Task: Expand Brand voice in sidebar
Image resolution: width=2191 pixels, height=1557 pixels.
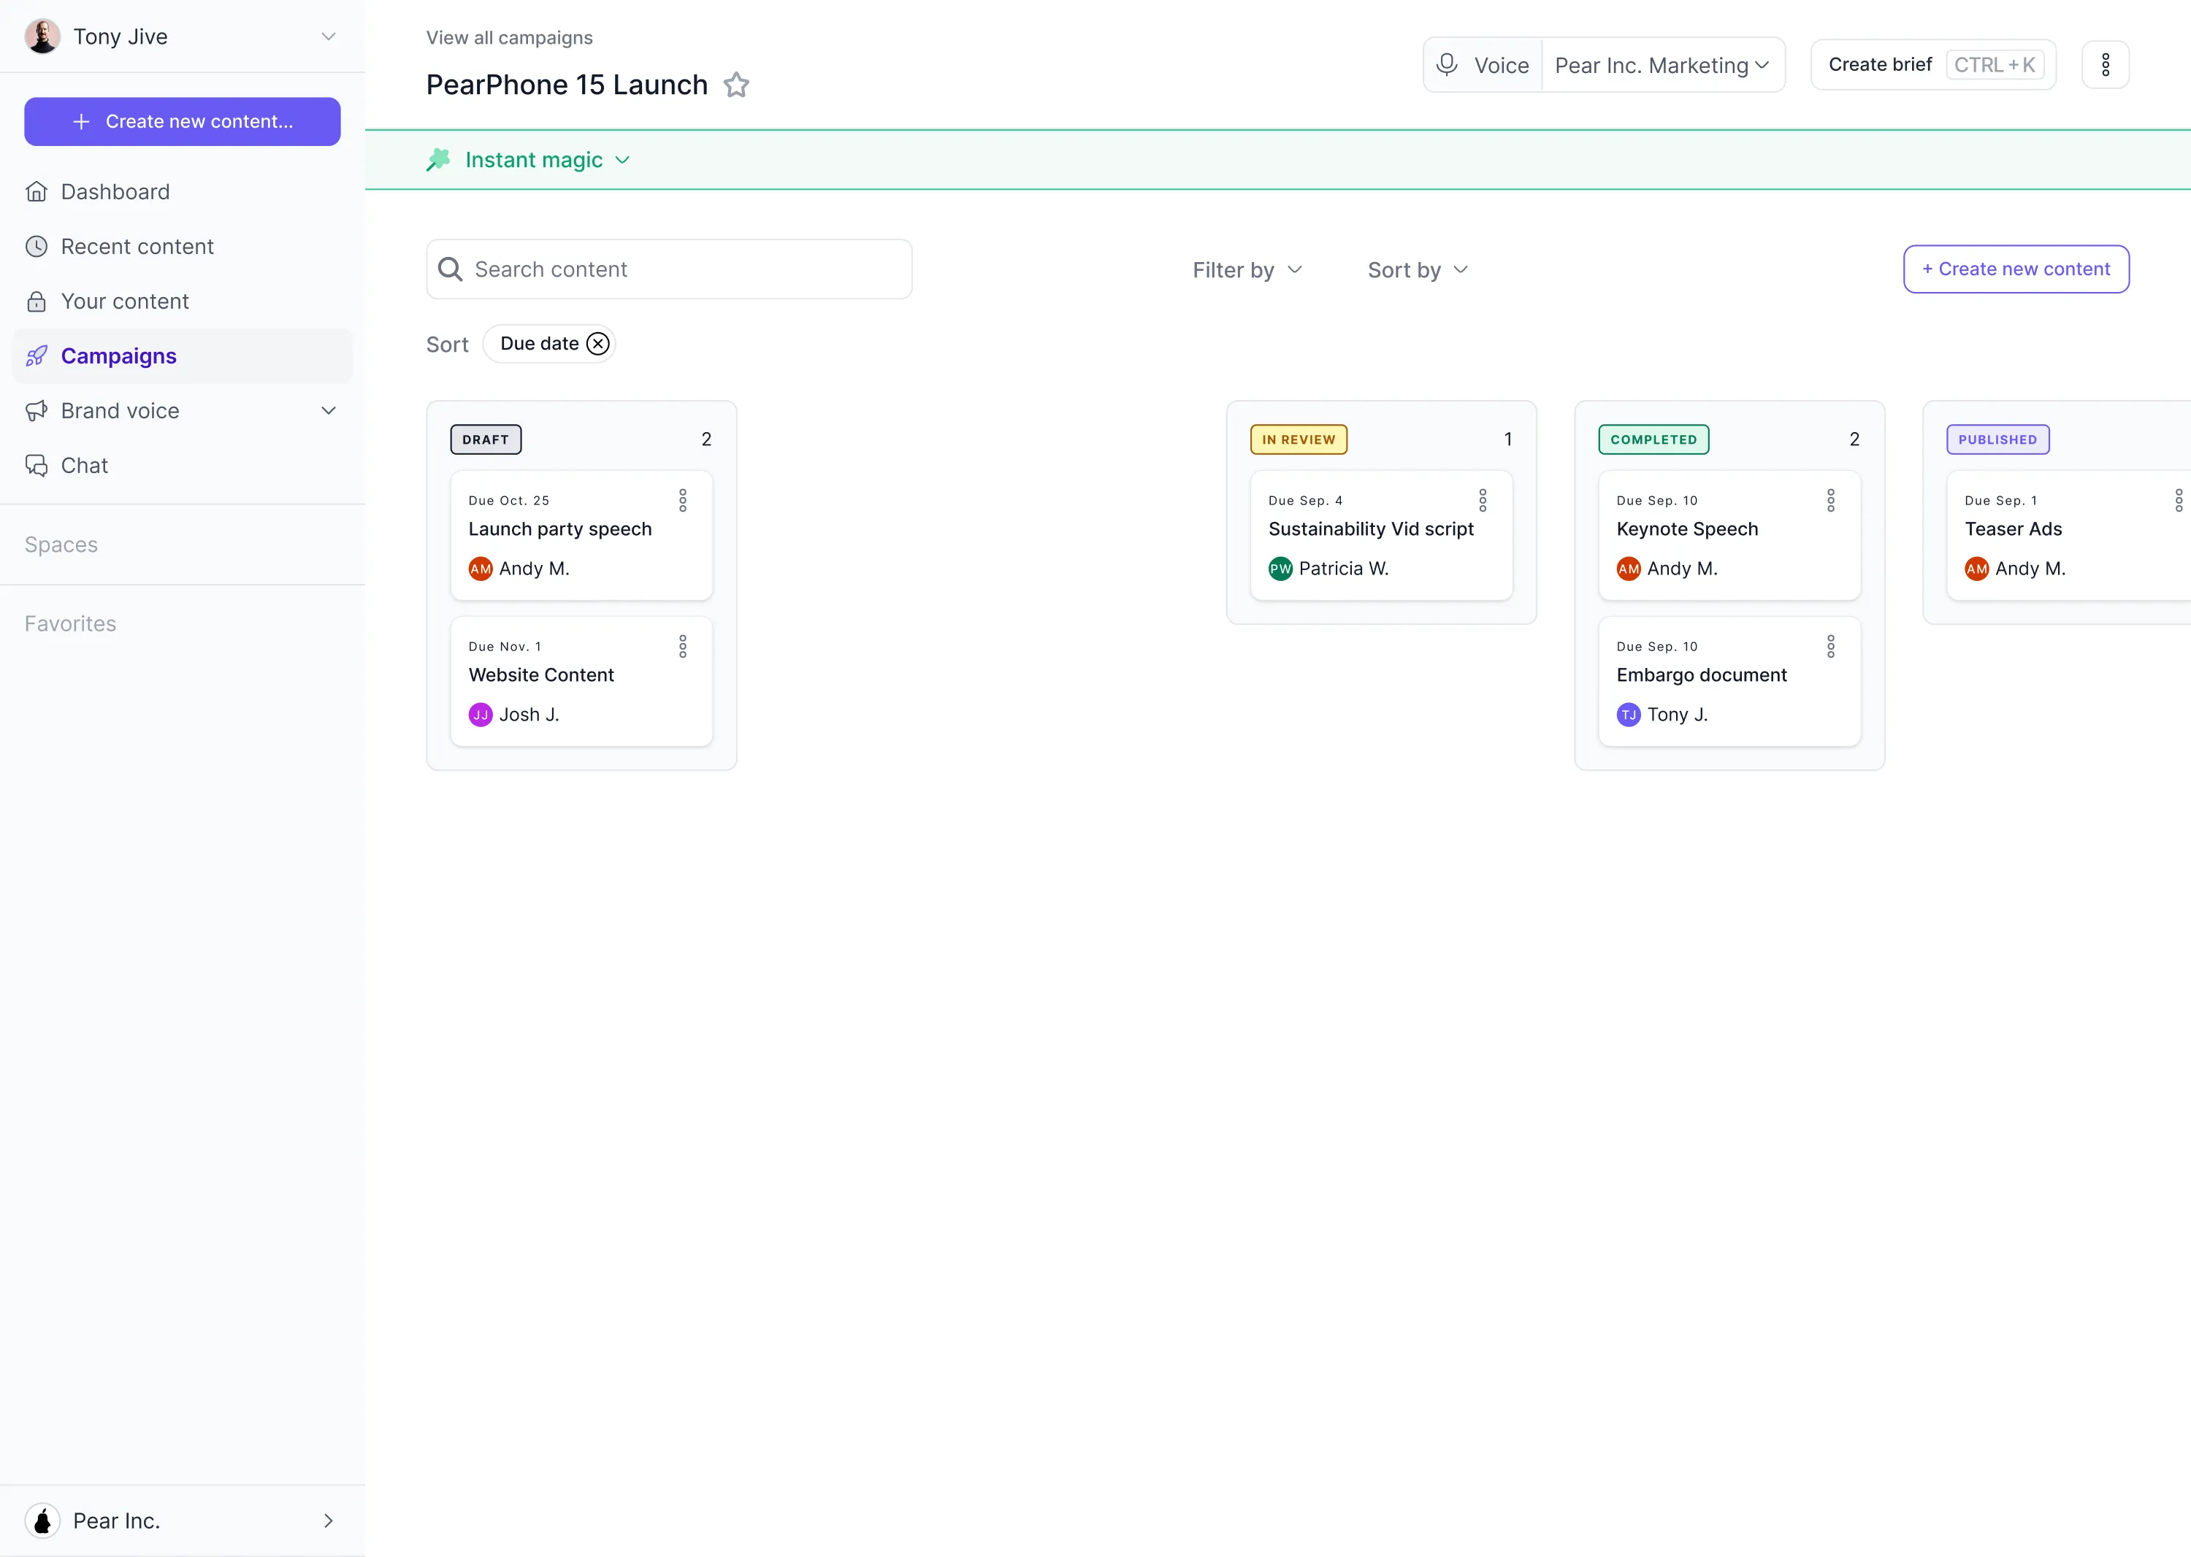Action: [x=328, y=410]
